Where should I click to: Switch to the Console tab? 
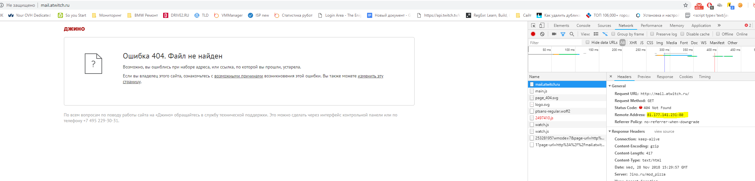583,26
